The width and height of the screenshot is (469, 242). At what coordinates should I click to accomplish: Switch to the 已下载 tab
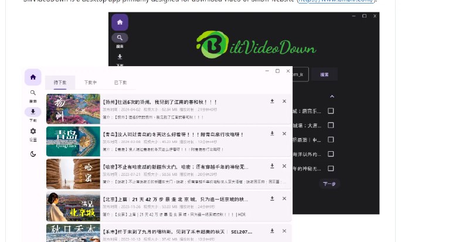coord(120,82)
